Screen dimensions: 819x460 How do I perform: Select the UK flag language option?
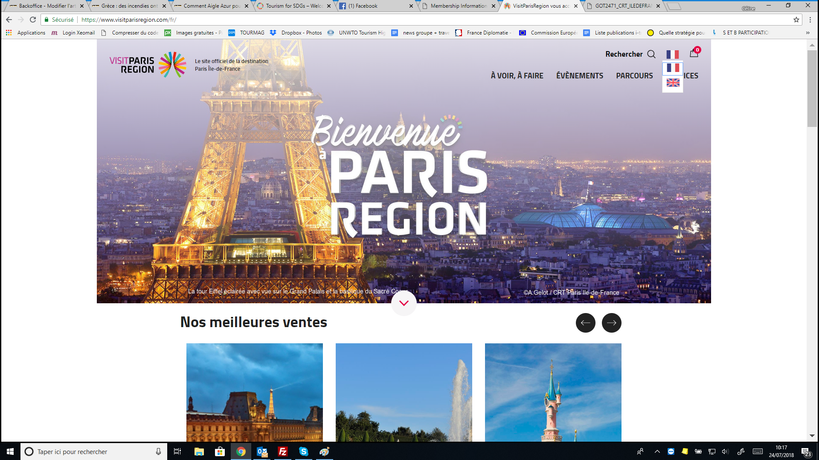point(673,83)
